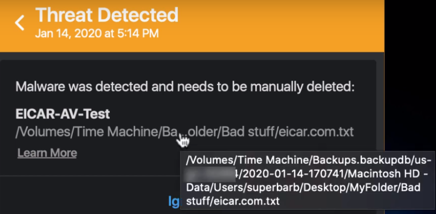
Task: Click Macintosh HD in the tooltip
Action: [x=382, y=174]
